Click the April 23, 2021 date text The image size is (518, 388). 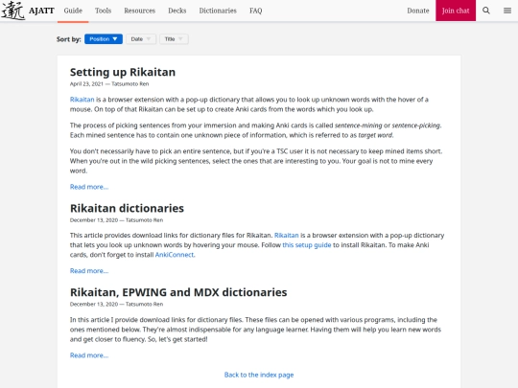pos(86,83)
